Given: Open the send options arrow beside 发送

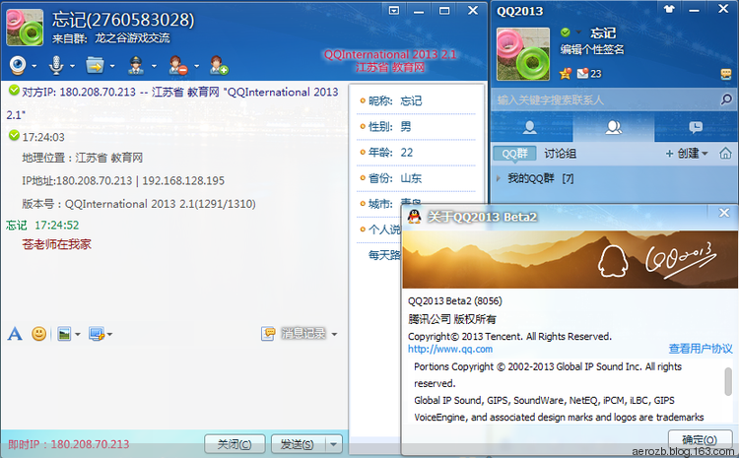Looking at the screenshot, I should tap(333, 444).
